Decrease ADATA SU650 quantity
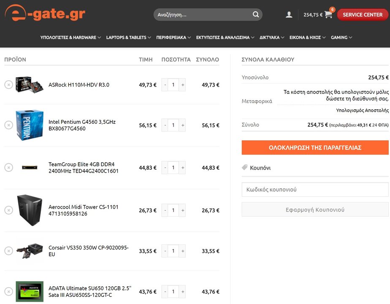The image size is (390, 304). tap(165, 292)
